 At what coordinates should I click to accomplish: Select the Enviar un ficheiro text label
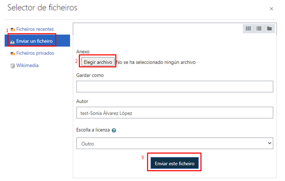point(34,41)
